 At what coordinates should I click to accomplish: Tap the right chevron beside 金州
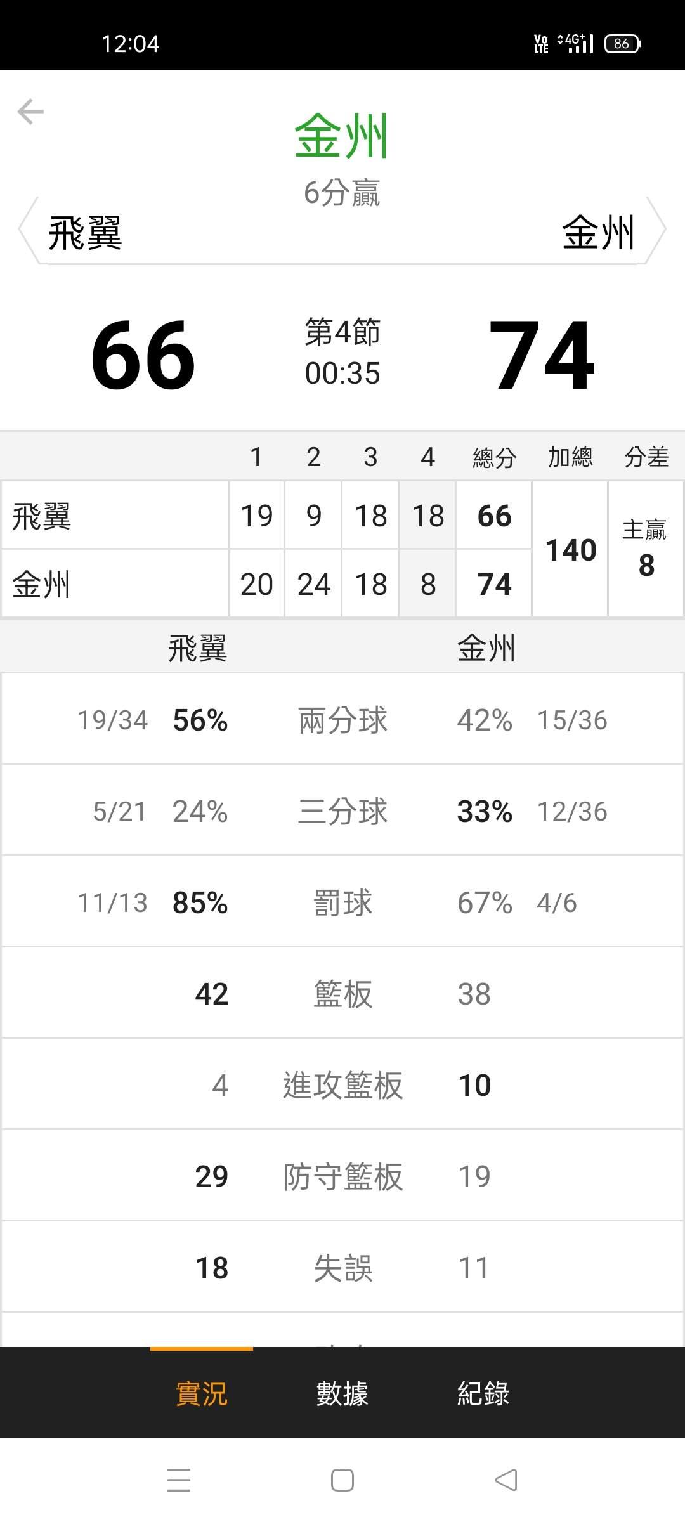pos(656,230)
